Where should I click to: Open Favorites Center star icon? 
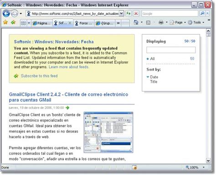click(x=5, y=22)
